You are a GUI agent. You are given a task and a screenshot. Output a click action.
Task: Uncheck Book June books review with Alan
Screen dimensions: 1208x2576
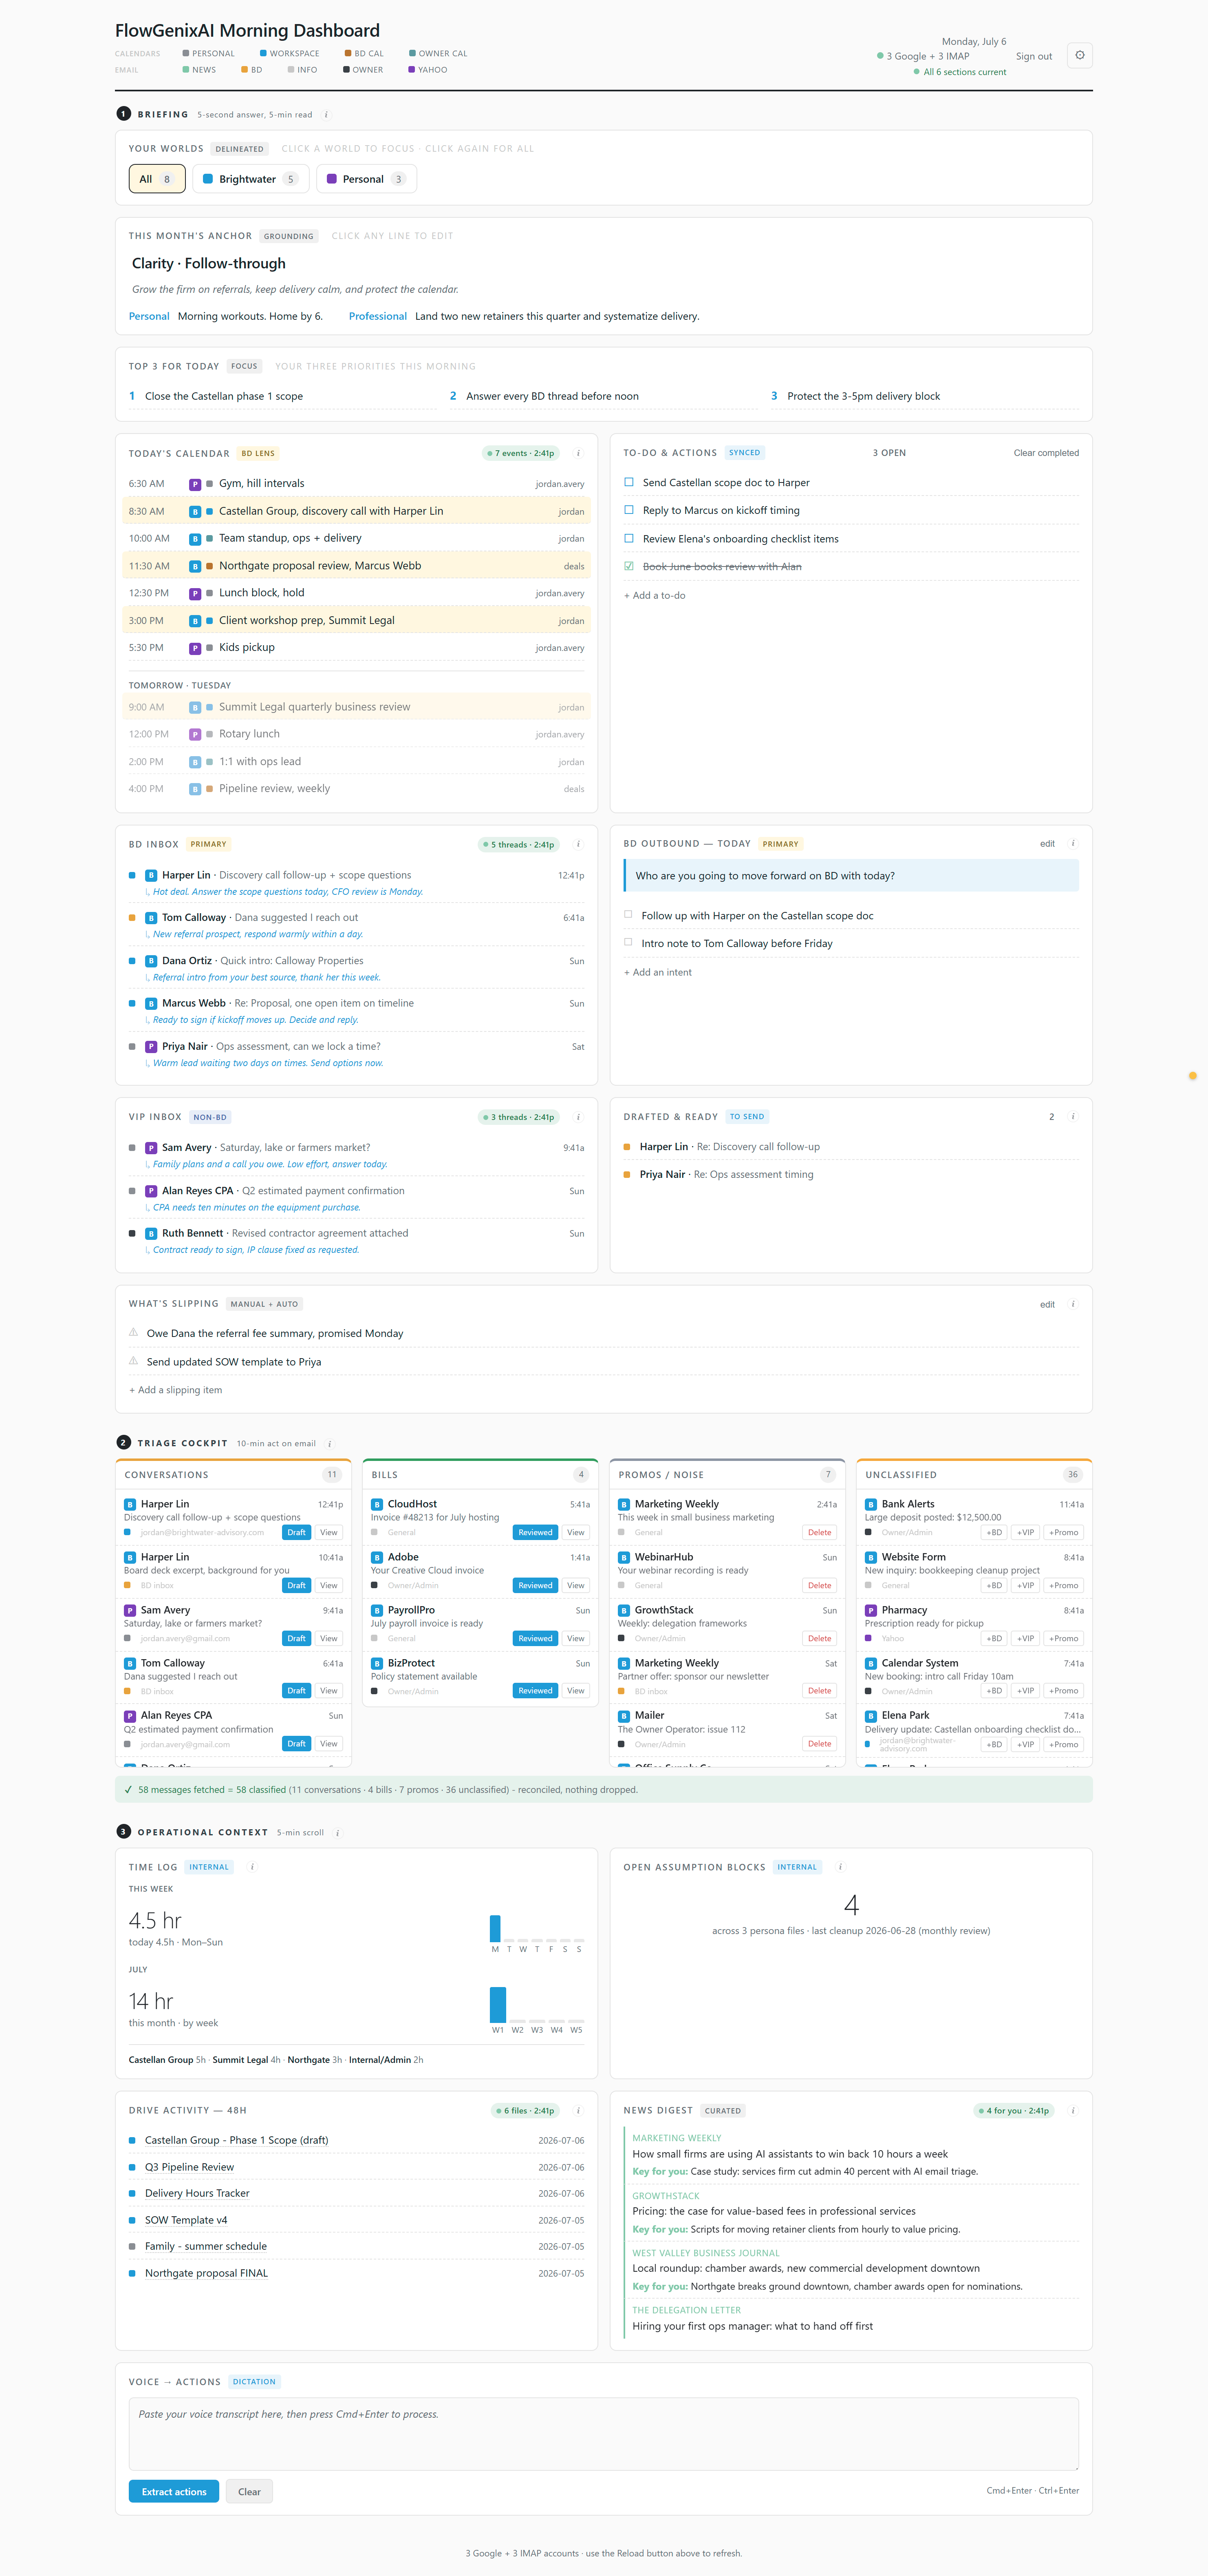tap(628, 566)
